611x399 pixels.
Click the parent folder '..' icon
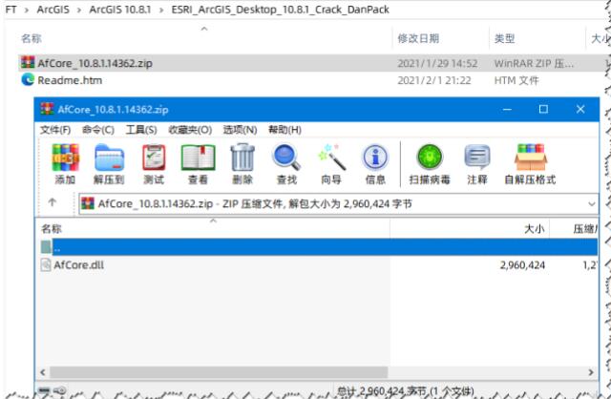[x=46, y=246]
